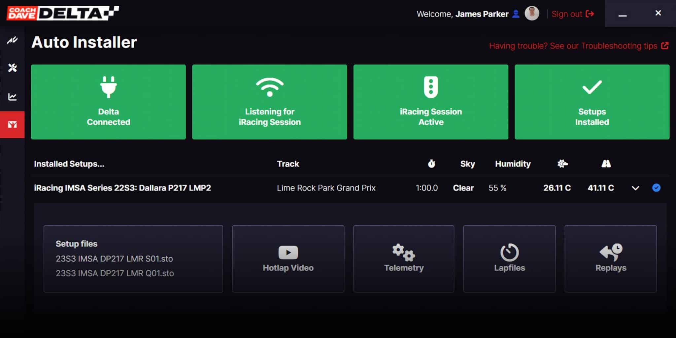Screen dimensions: 676x338
Task: Sign out of the account
Action: tap(573, 14)
